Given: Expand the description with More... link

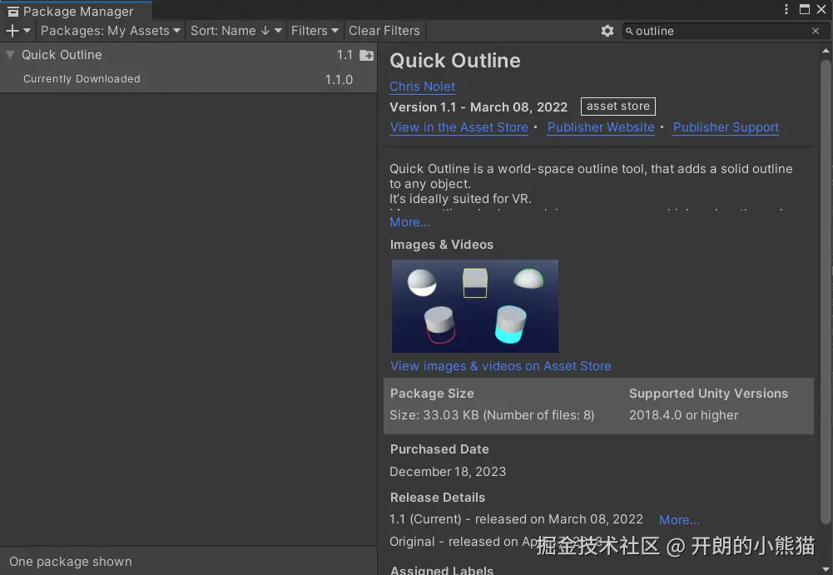Looking at the screenshot, I should click(409, 222).
